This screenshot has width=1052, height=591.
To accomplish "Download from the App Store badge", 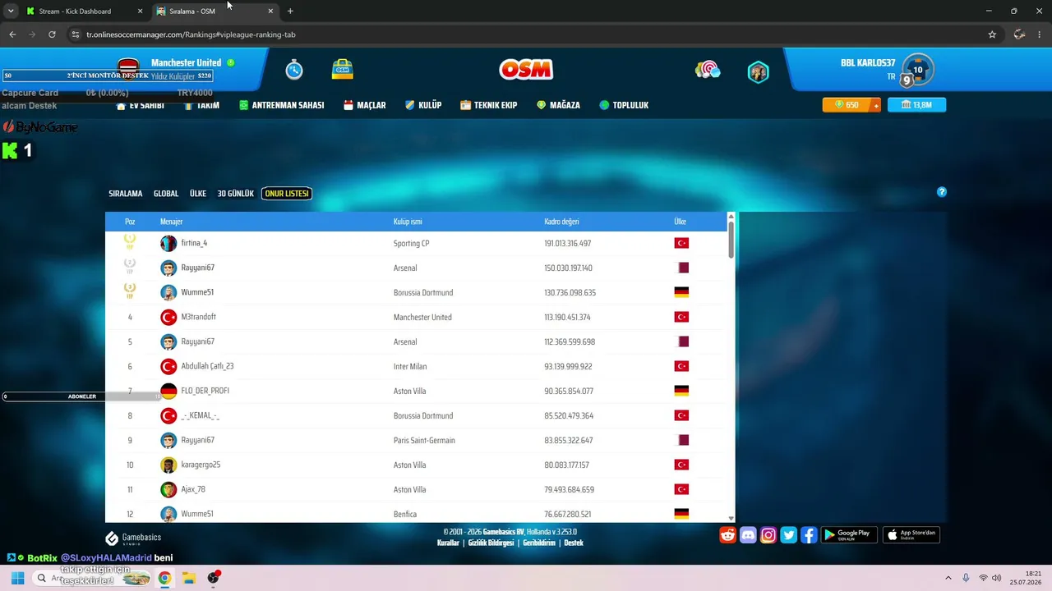I will point(911,535).
